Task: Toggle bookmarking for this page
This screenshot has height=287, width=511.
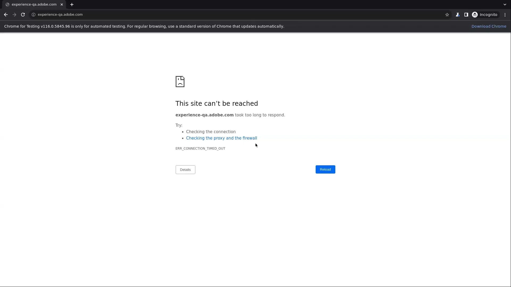Action: point(447,15)
